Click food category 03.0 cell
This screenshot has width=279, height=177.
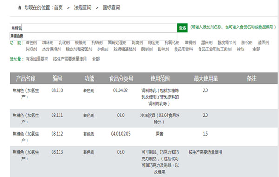[x=120, y=116]
